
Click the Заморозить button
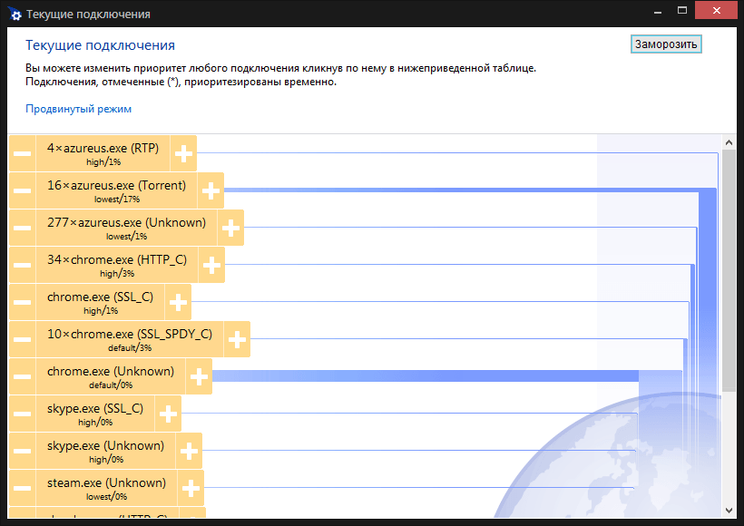click(x=666, y=44)
